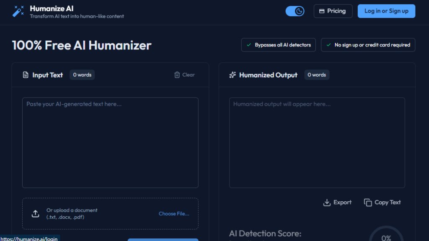Open the Choose File dialog
The height and width of the screenshot is (241, 429).
coord(174,214)
